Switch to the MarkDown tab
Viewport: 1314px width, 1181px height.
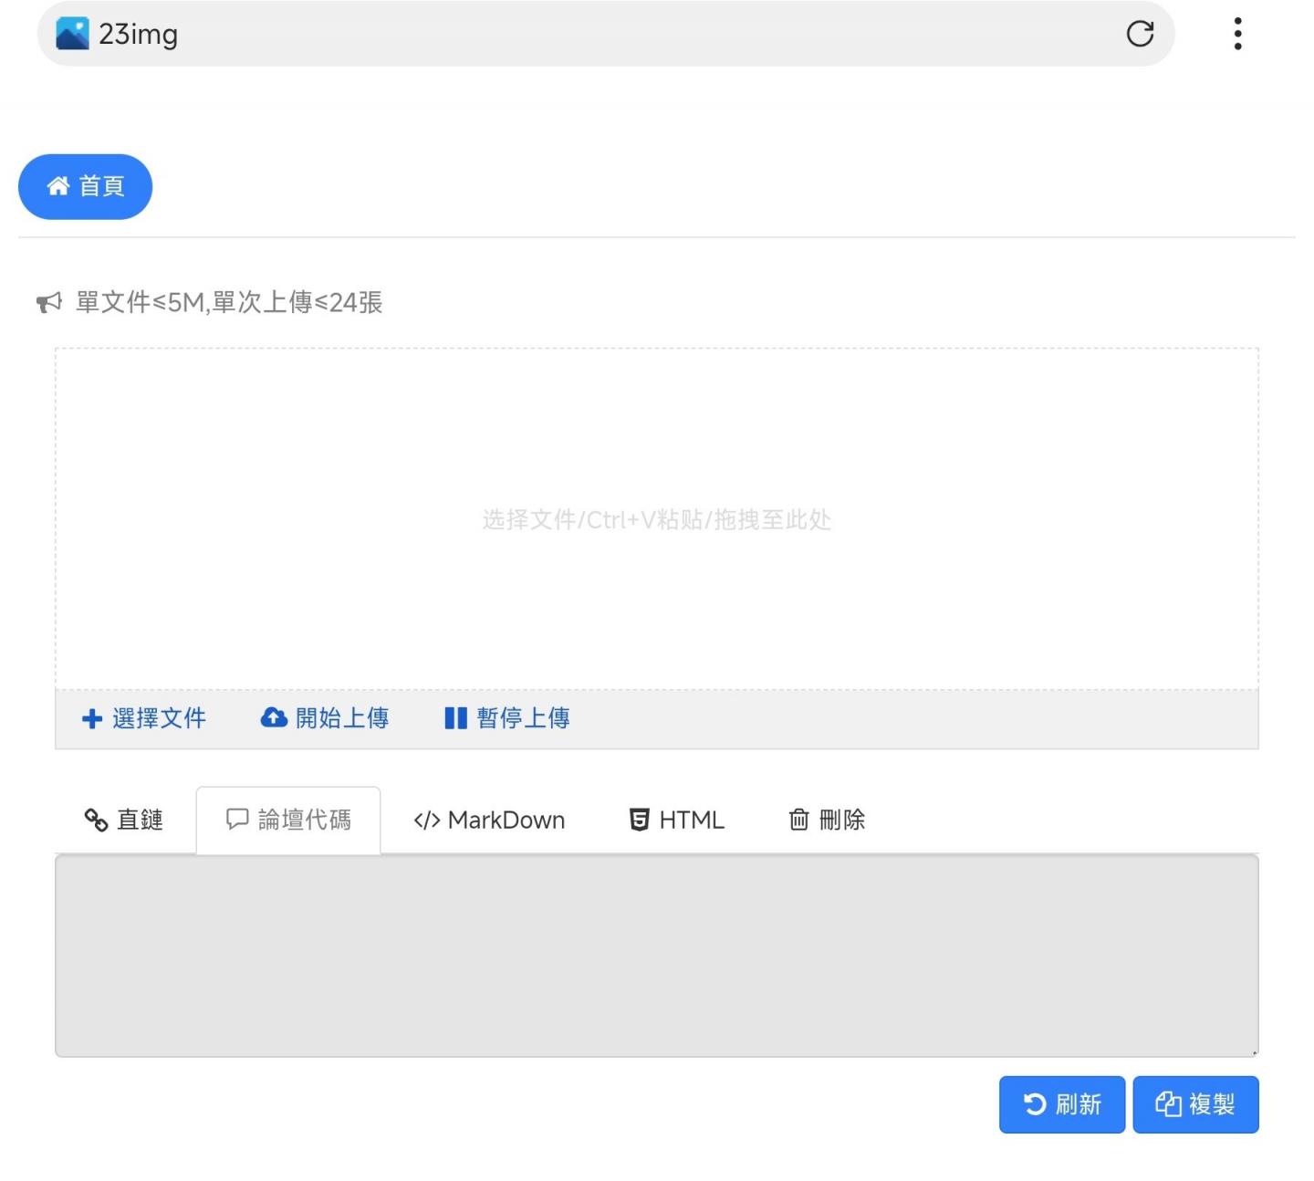pos(489,820)
